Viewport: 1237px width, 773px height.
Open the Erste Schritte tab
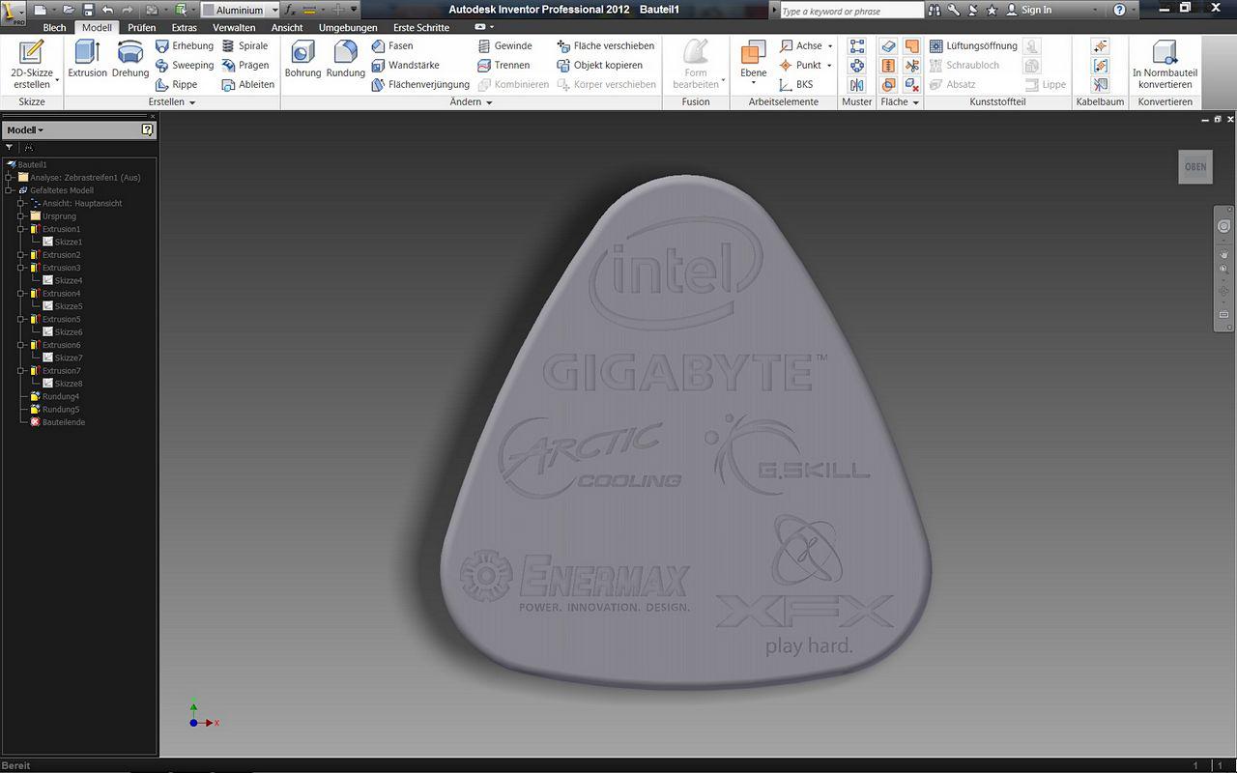tap(421, 27)
